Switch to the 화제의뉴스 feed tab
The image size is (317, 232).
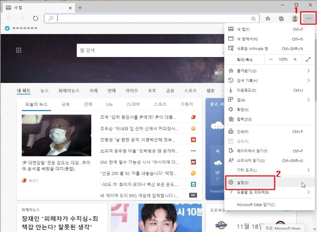point(69,91)
